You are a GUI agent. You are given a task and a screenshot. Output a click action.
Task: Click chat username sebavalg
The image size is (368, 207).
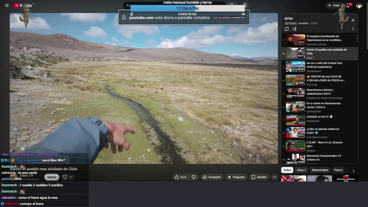[x=8, y=173]
